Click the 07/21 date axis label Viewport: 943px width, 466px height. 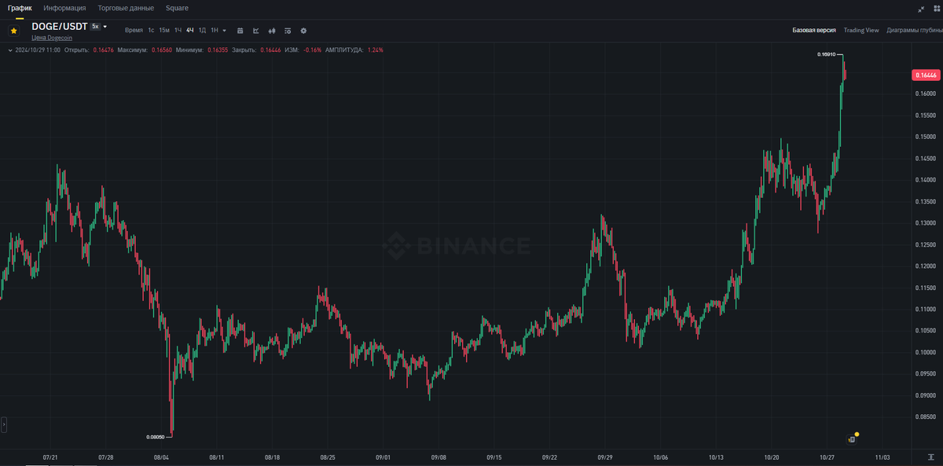[x=50, y=457]
